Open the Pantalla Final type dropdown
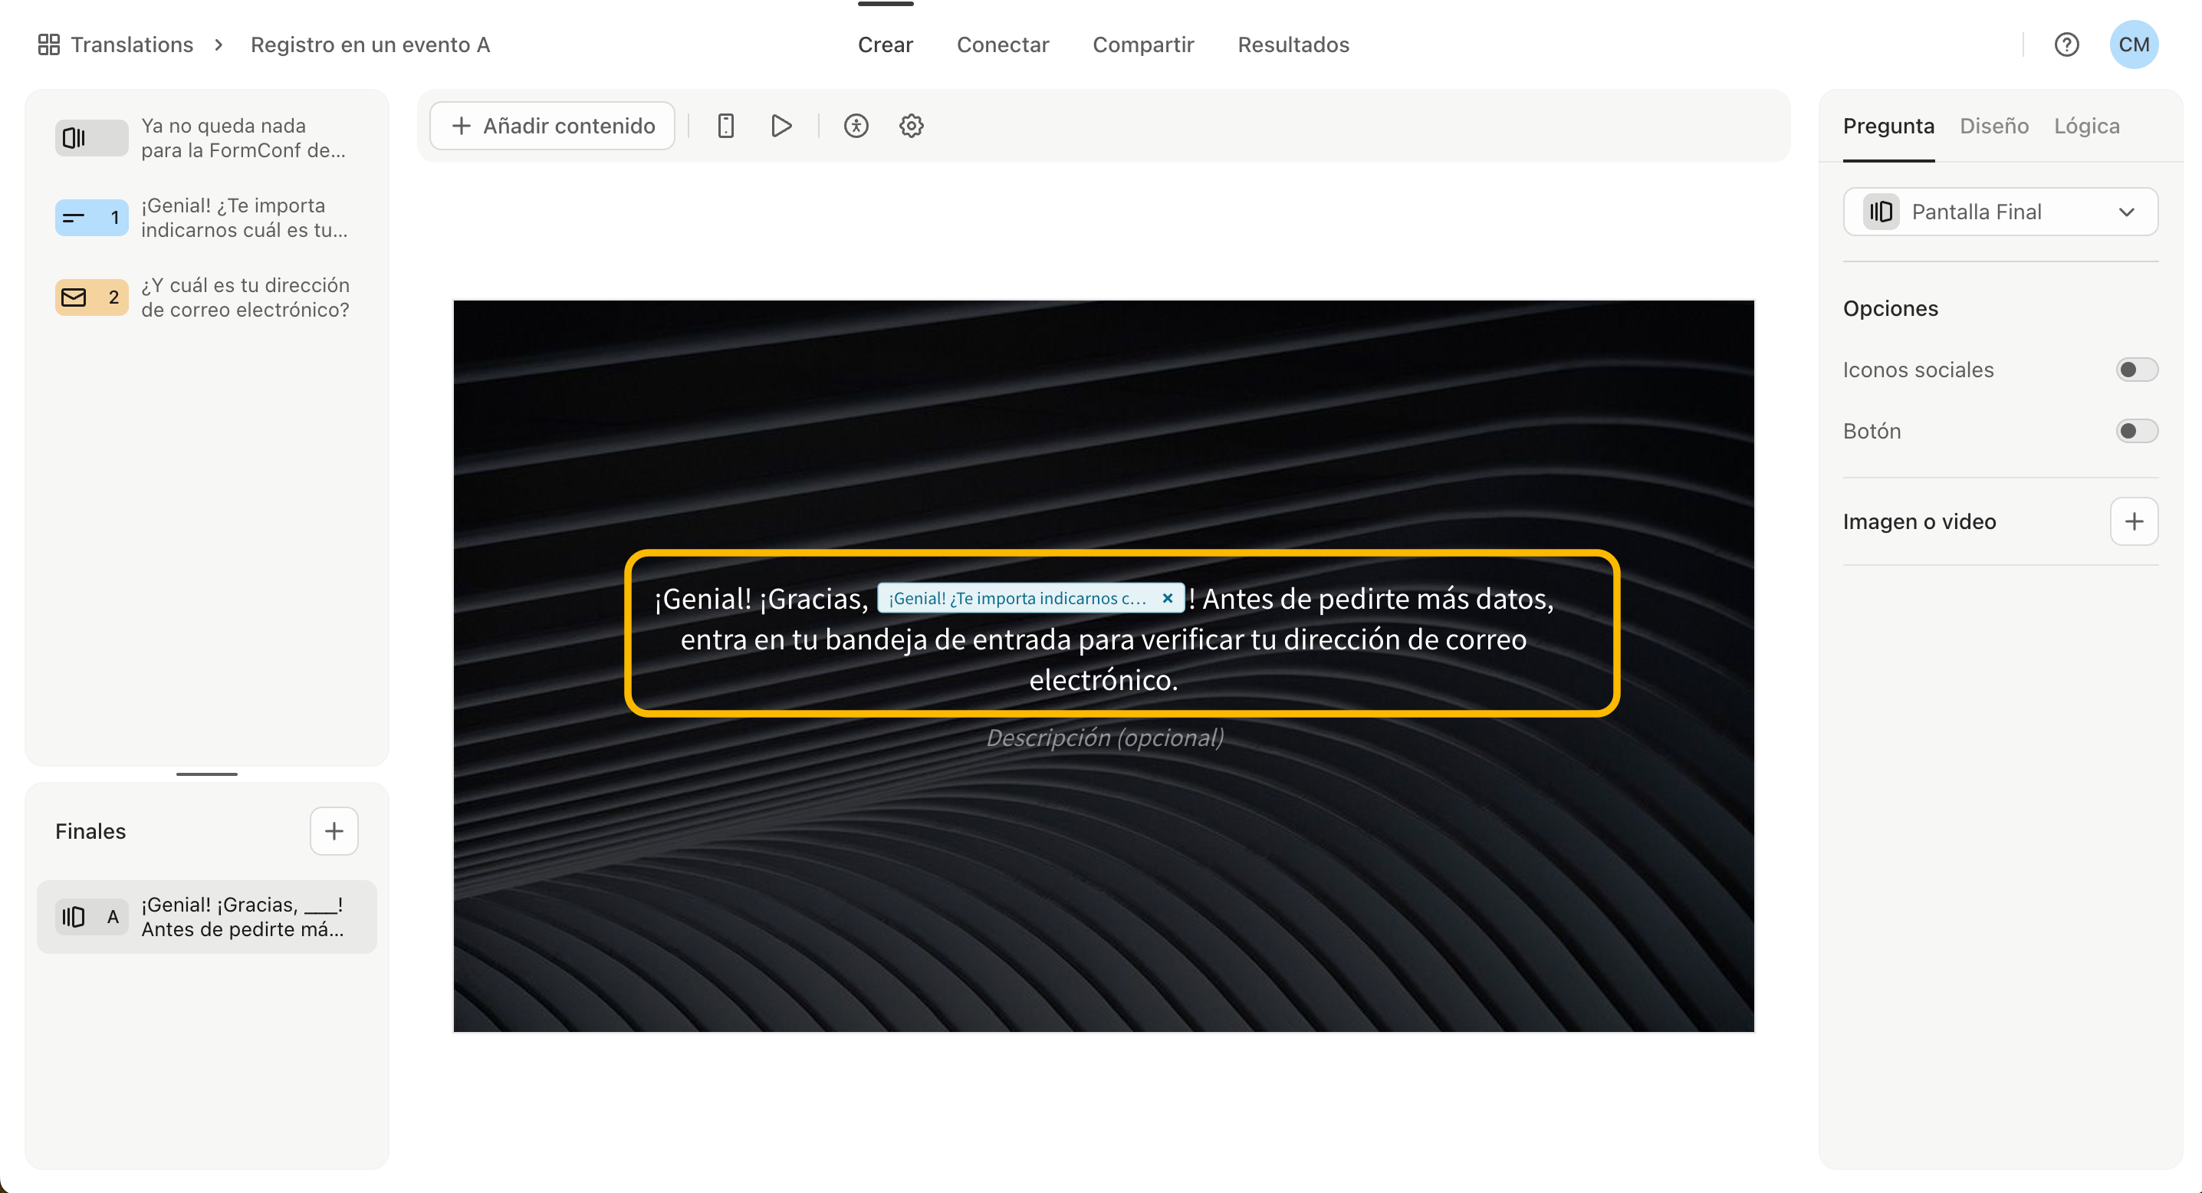2202x1193 pixels. (x=2000, y=211)
